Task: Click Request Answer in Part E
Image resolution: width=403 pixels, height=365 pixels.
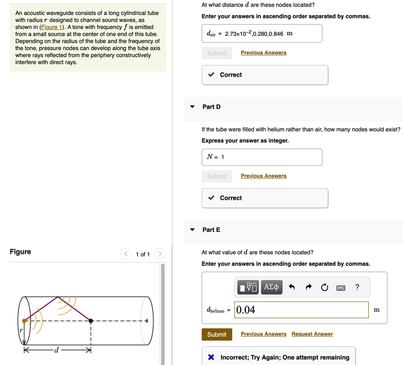Action: pos(312,334)
